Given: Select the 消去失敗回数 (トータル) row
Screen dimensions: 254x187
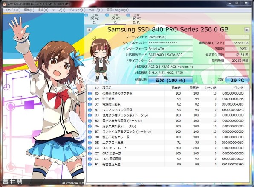Looking at the screenshot, I should [166, 126].
